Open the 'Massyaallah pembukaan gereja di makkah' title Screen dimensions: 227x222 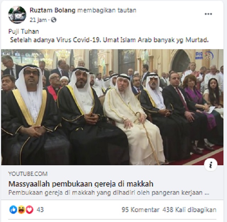pos(81,184)
